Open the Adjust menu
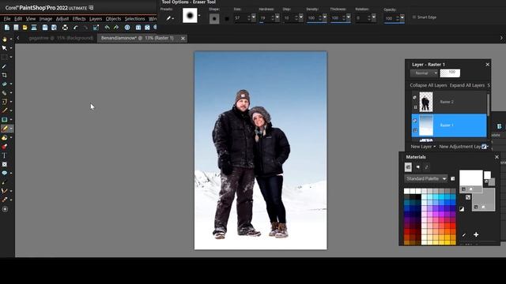Viewport: 506px width, 284px height. pos(62,19)
